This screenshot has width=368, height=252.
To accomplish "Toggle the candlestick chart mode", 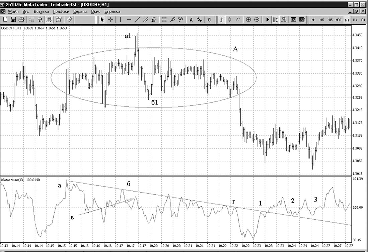I will point(229,20).
